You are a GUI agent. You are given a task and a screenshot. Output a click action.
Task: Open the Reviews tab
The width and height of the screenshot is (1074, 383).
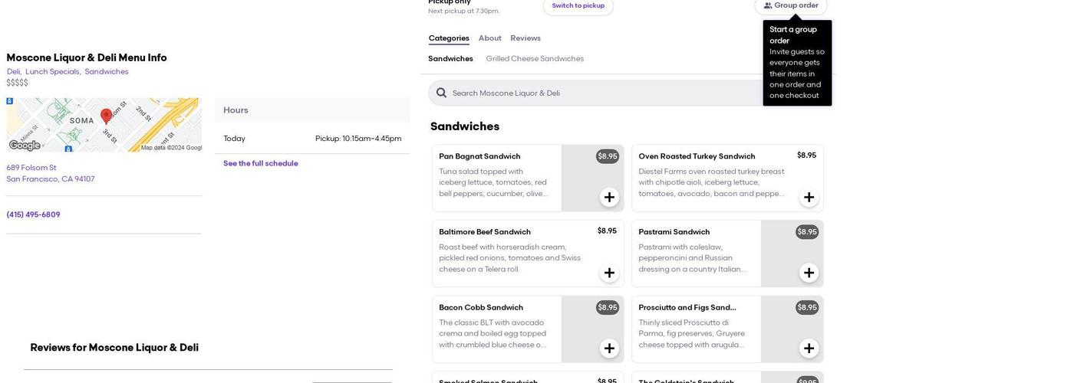tap(525, 38)
